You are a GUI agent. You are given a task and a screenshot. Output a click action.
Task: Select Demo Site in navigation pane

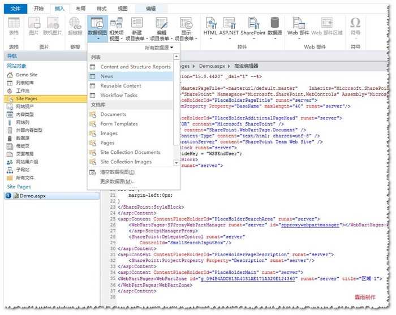27,75
